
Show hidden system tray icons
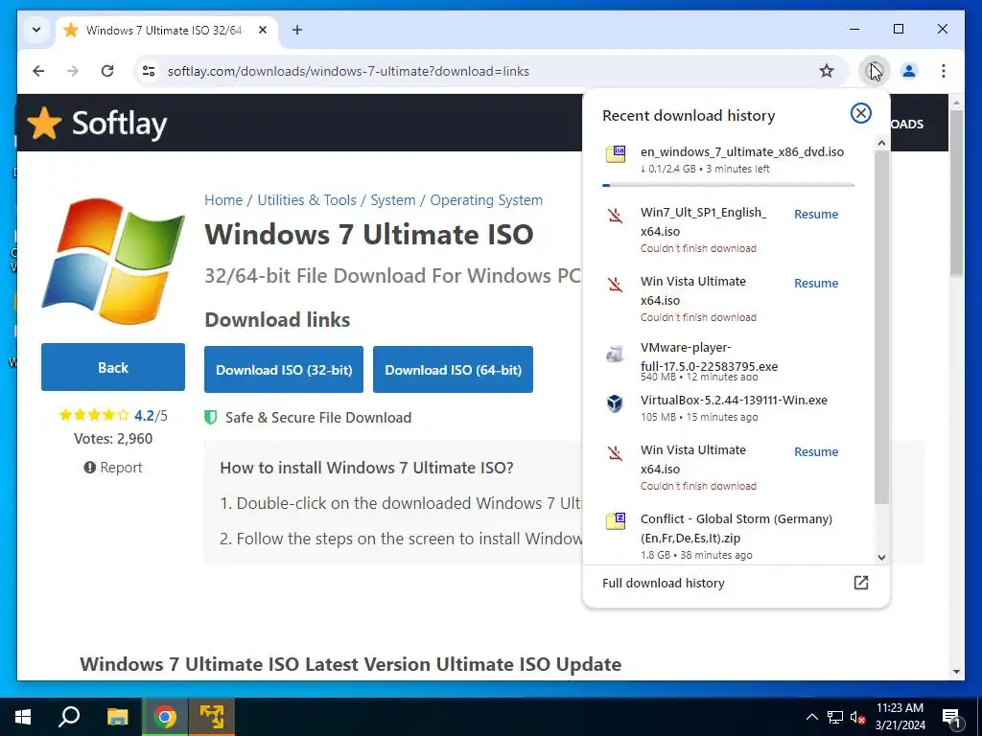[811, 717]
